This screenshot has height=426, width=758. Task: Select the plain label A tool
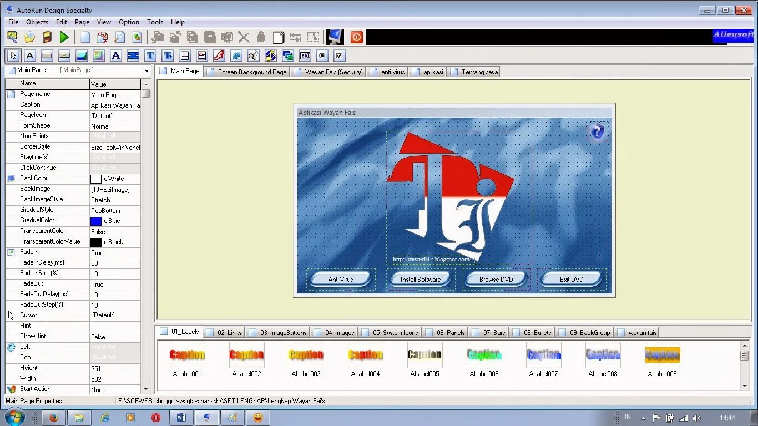30,55
